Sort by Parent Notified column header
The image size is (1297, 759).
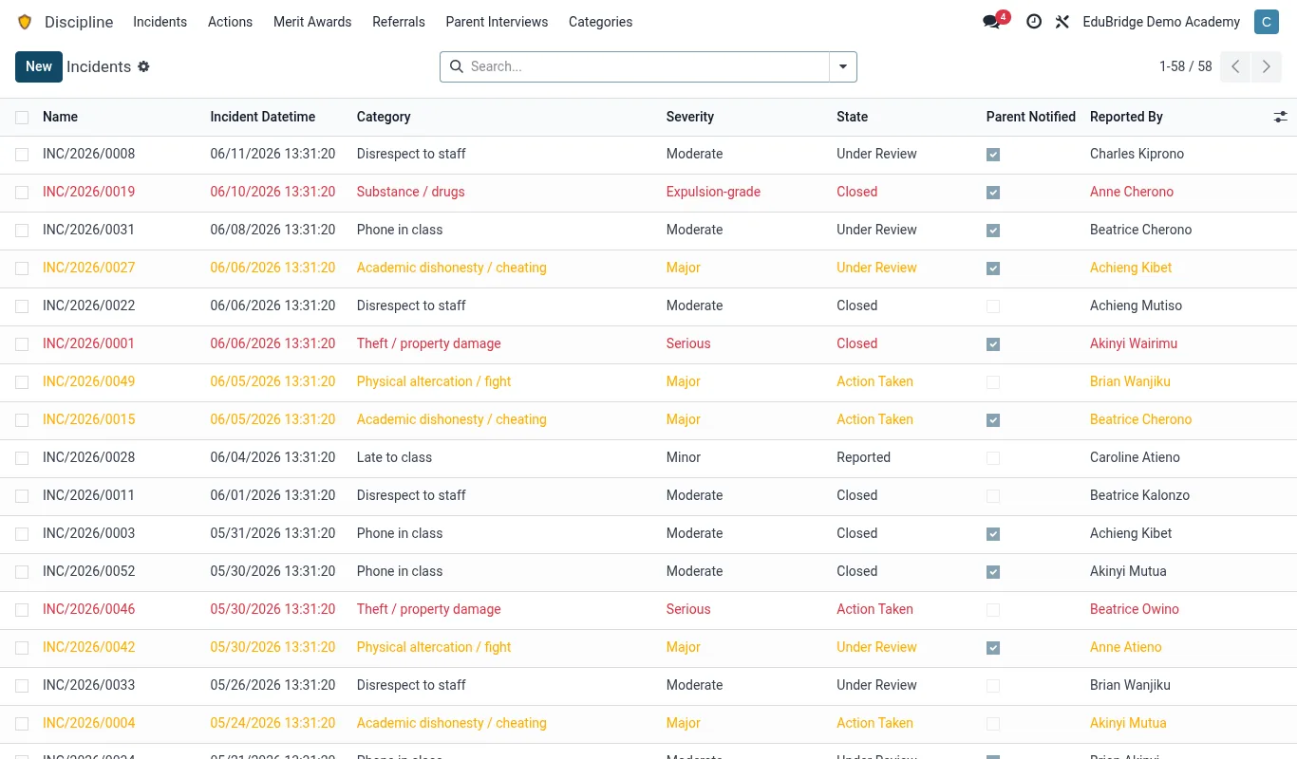1031,117
